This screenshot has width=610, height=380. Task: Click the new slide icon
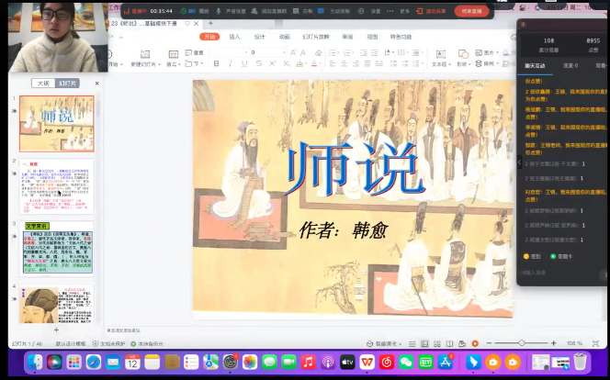point(145,54)
